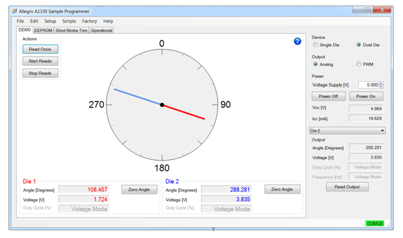This screenshot has width=403, height=238.
Task: Click the window resize grip in status bar
Action: (x=389, y=225)
